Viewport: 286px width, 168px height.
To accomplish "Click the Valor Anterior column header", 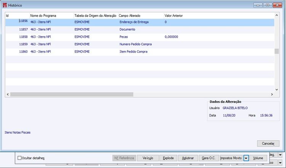I will pyautogui.click(x=219, y=16).
